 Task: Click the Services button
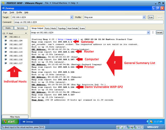coord(21,28)
